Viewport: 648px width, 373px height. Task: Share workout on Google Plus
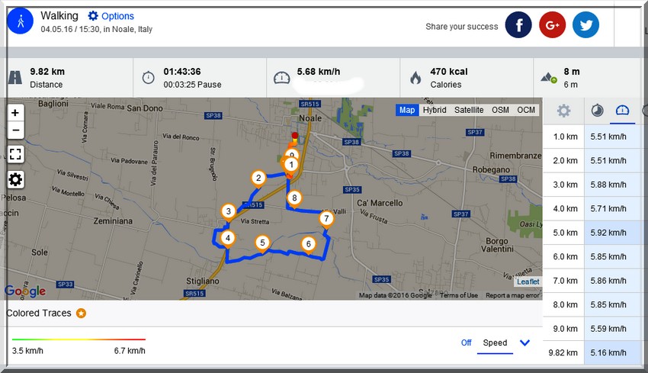tap(552, 25)
